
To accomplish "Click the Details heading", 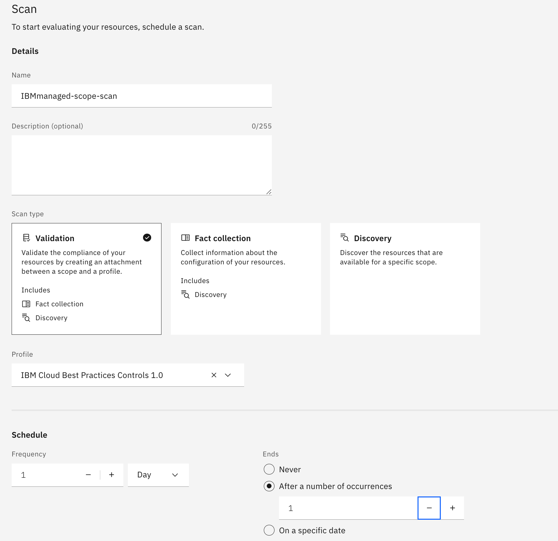I will point(25,51).
